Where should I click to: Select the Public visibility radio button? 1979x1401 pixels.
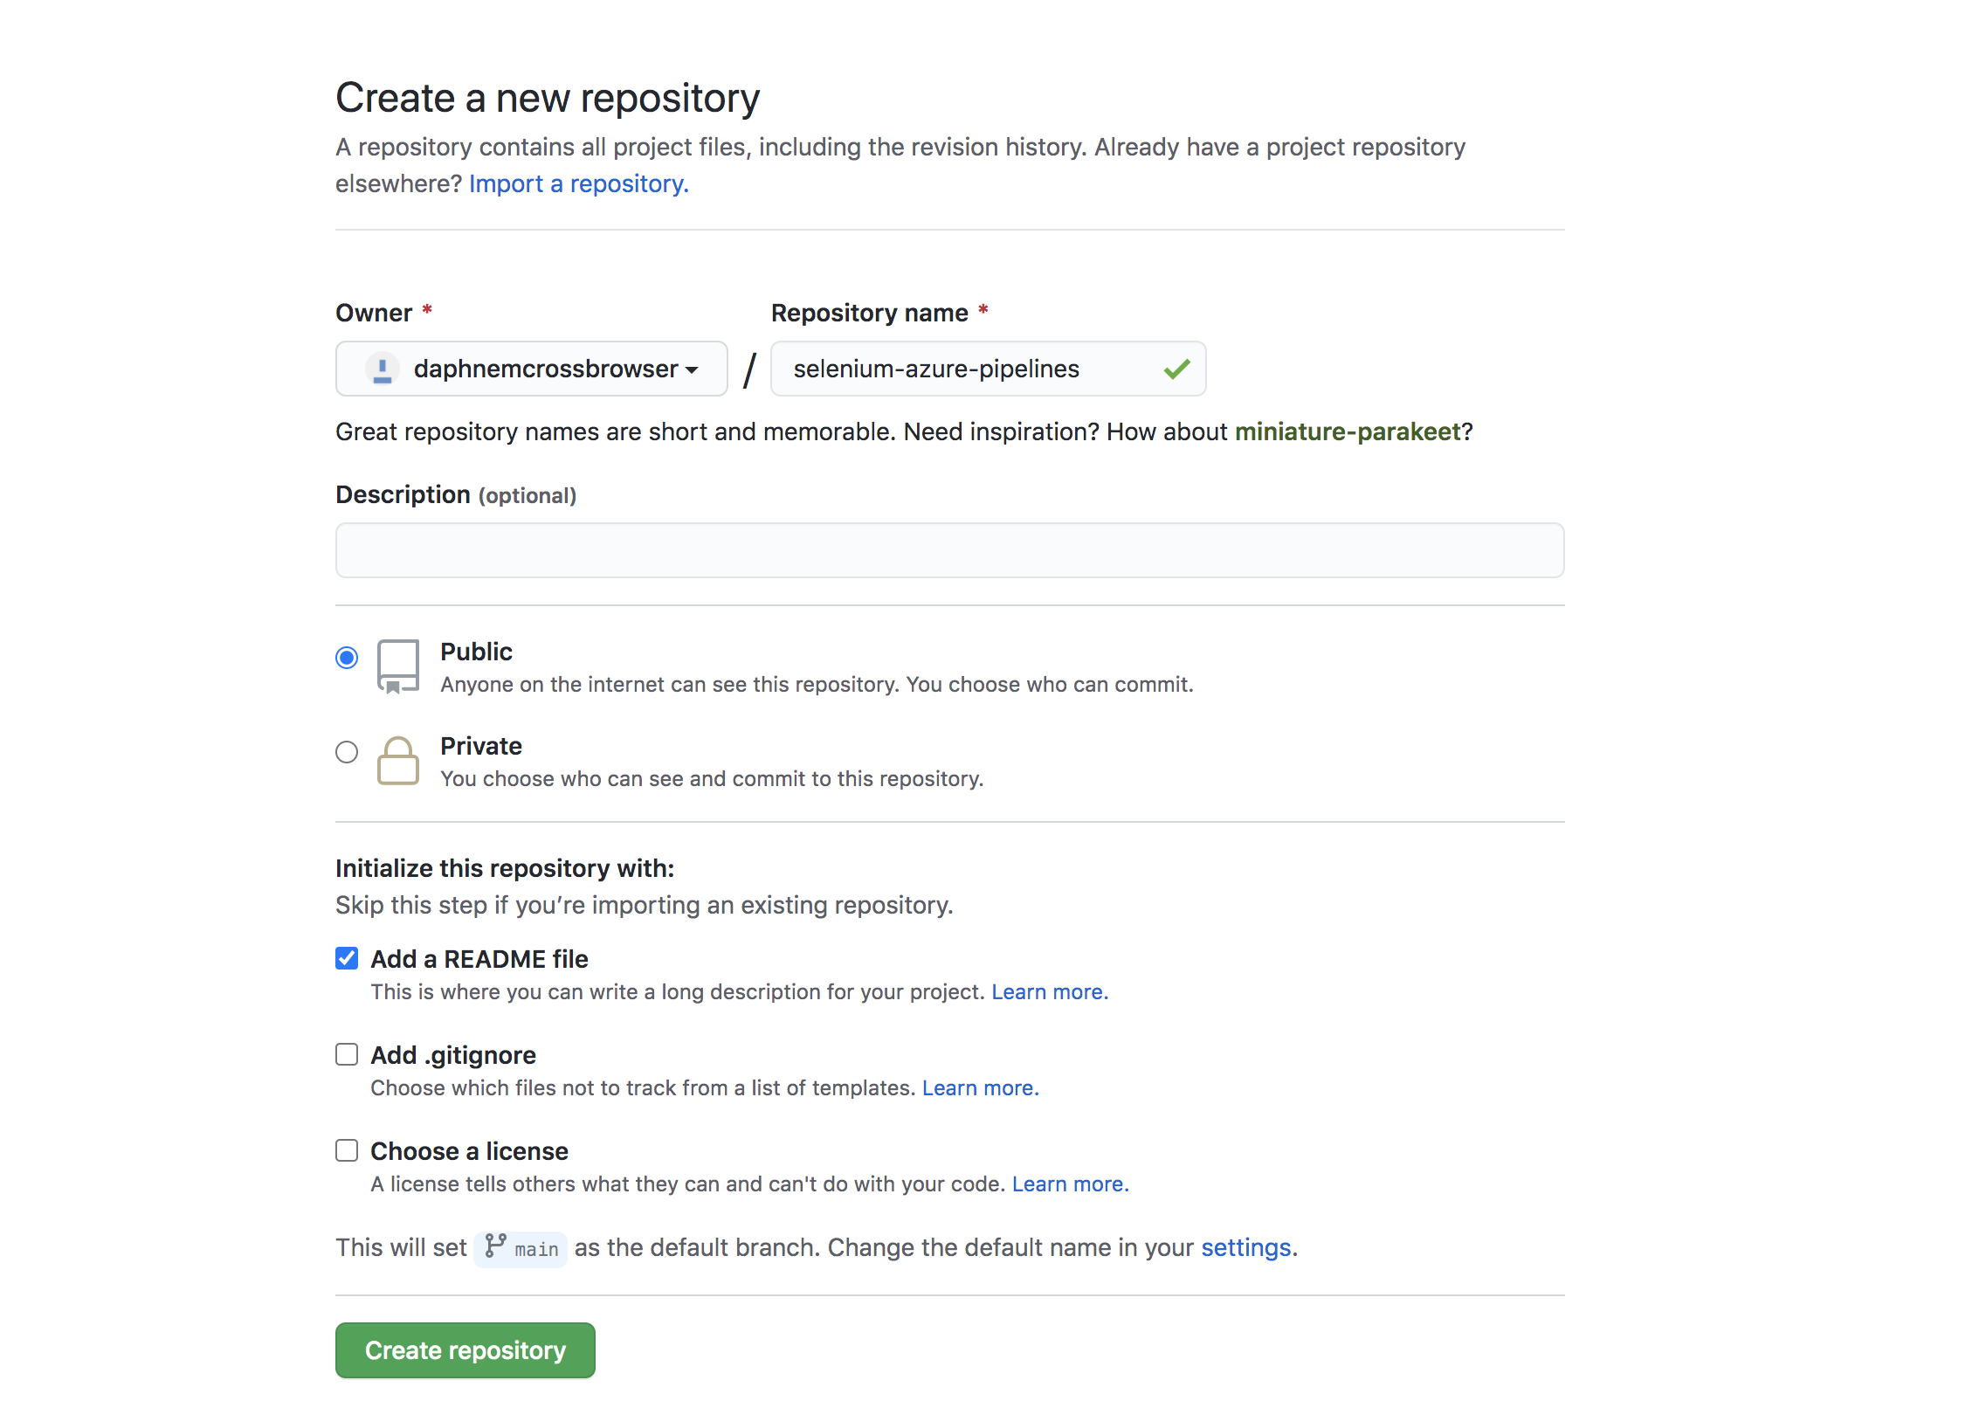click(347, 658)
